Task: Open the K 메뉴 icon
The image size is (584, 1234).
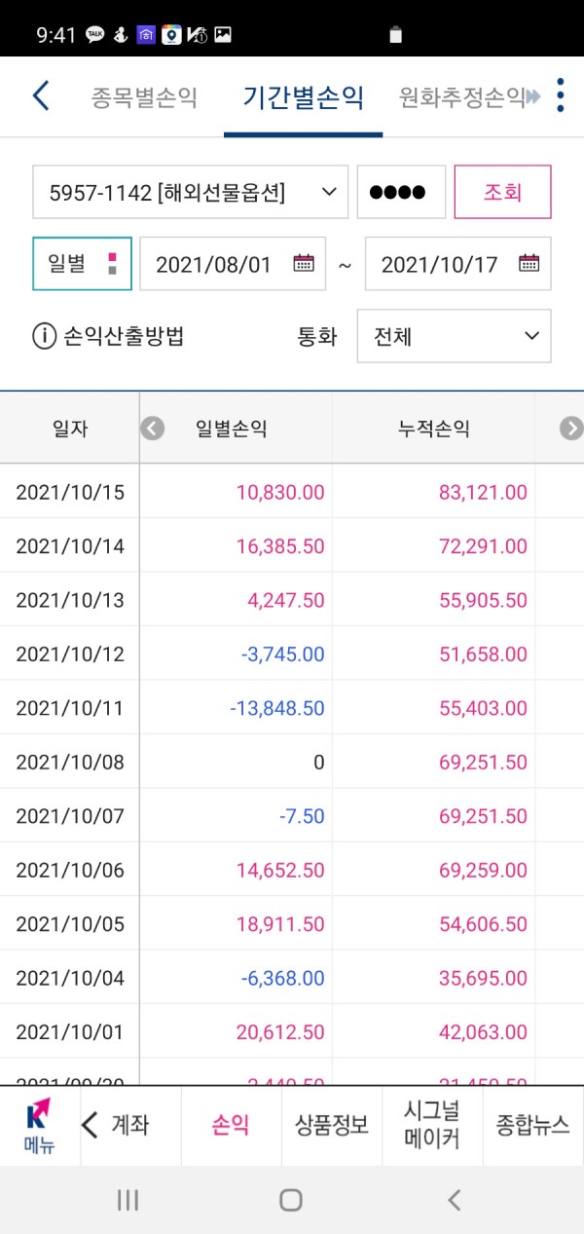Action: [40, 1127]
